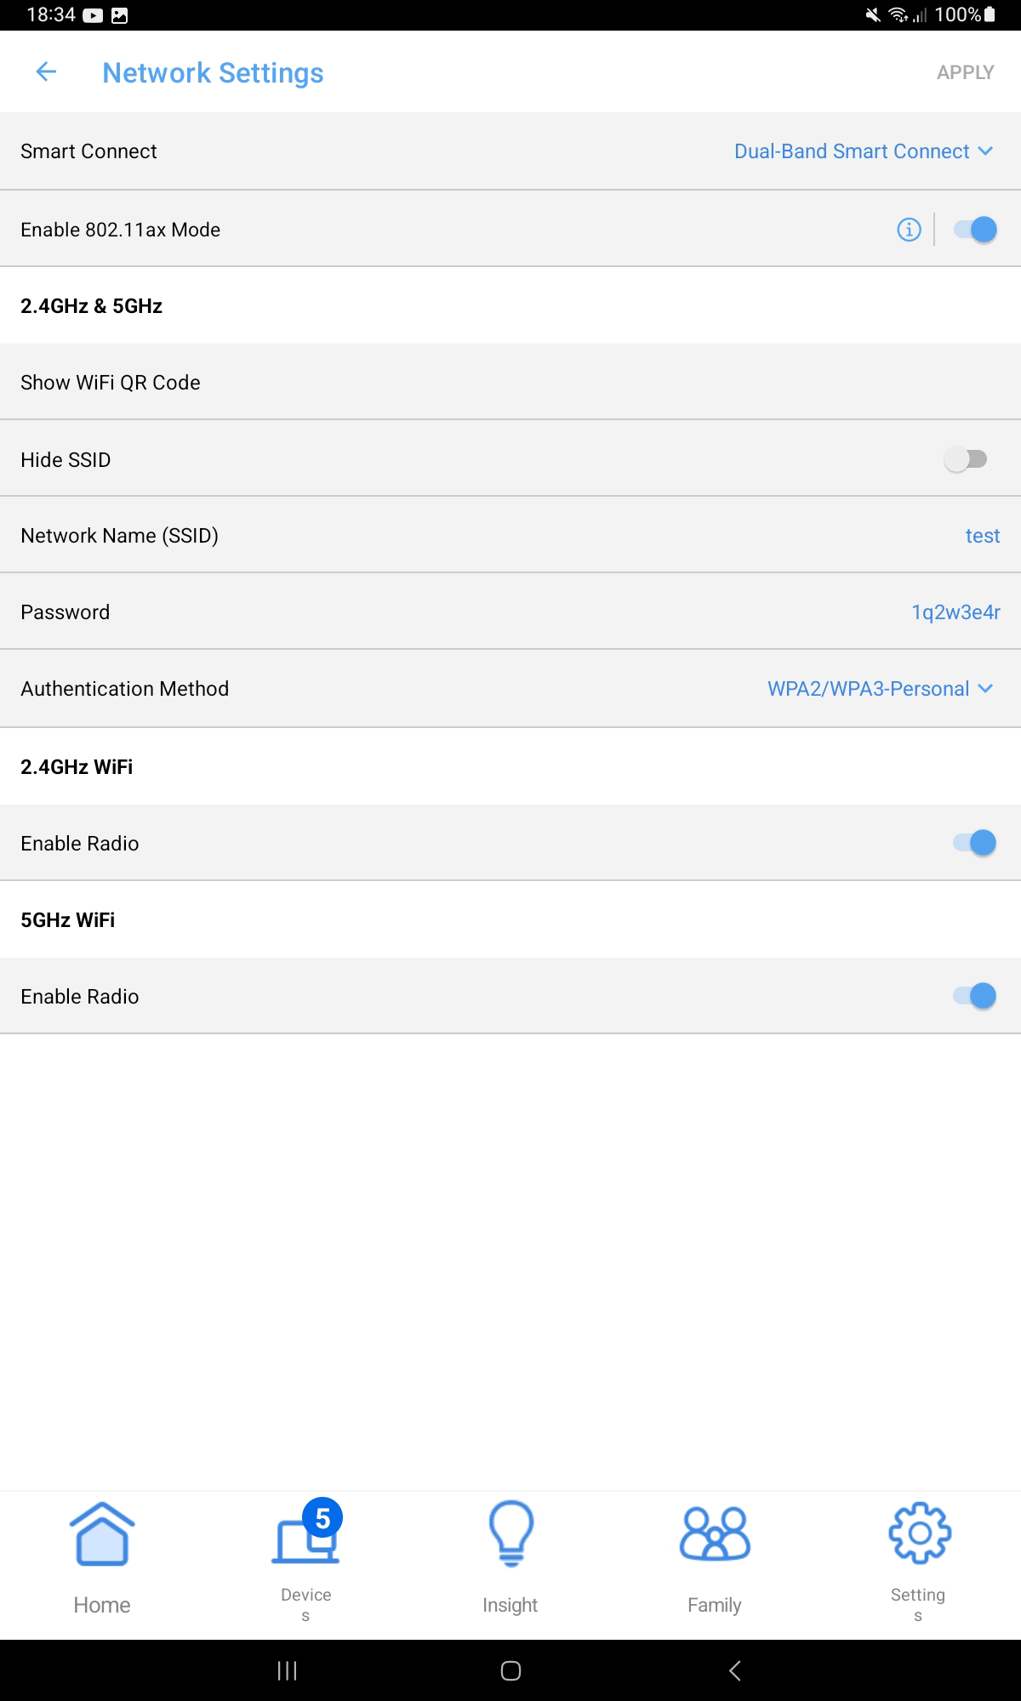The width and height of the screenshot is (1021, 1701).
Task: Tap the gallery notification icon
Action: [x=120, y=15]
